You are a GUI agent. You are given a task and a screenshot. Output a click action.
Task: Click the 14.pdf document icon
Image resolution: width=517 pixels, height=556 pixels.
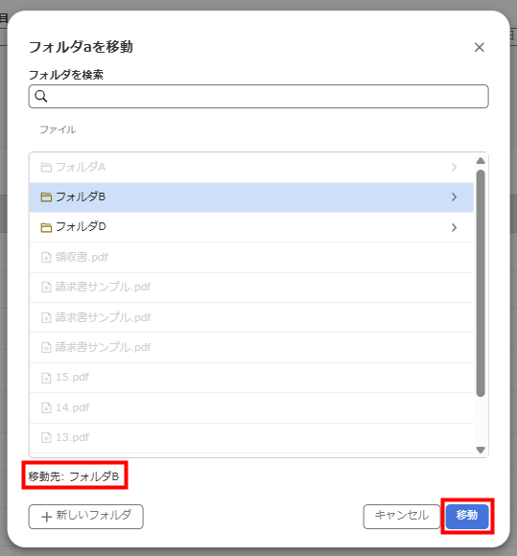[x=46, y=407]
